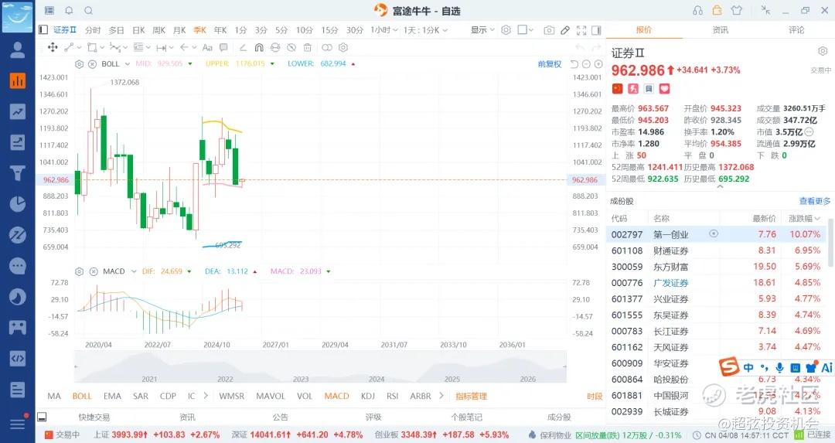Open the code editor sidebar icon
The height and width of the screenshot is (443, 835).
[x=18, y=358]
